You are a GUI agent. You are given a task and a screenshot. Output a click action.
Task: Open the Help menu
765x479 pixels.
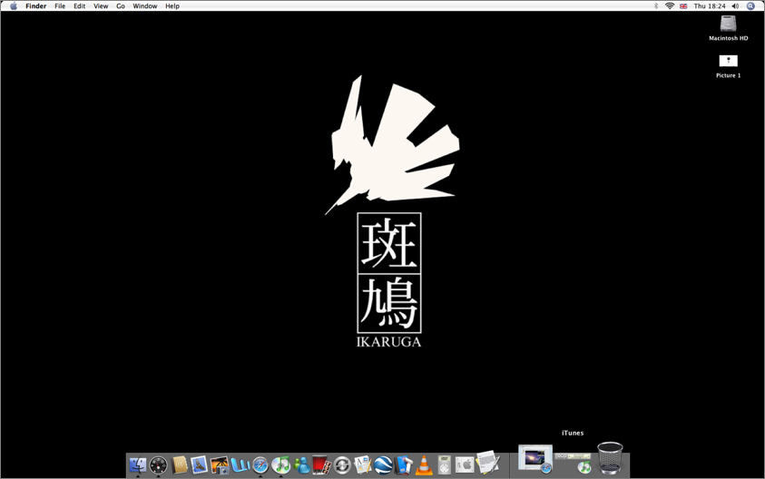pos(172,5)
